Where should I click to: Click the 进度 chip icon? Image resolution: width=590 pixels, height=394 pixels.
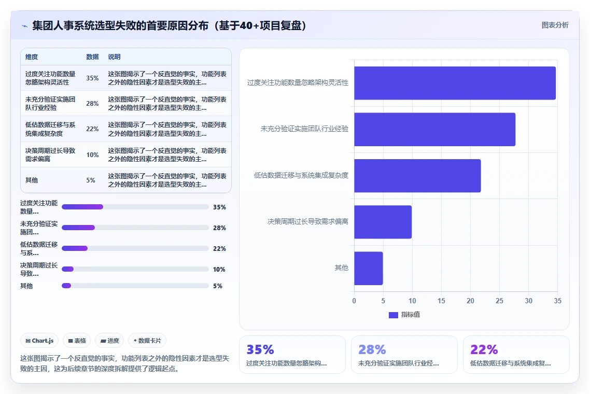tap(103, 341)
